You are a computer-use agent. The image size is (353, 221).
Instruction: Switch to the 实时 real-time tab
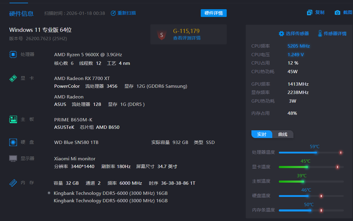click(x=262, y=134)
